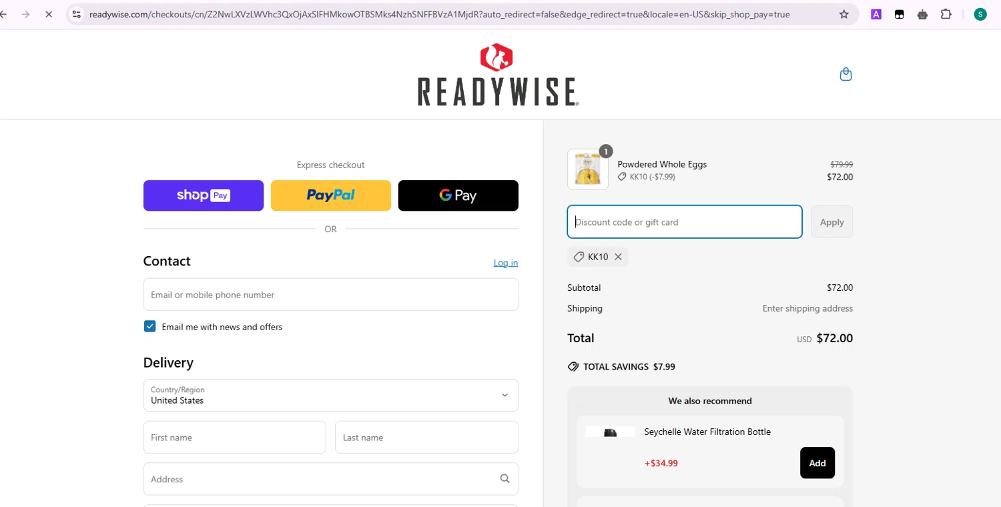Click the USD $72.00 total amount
This screenshot has width=1001, height=507.
point(825,338)
